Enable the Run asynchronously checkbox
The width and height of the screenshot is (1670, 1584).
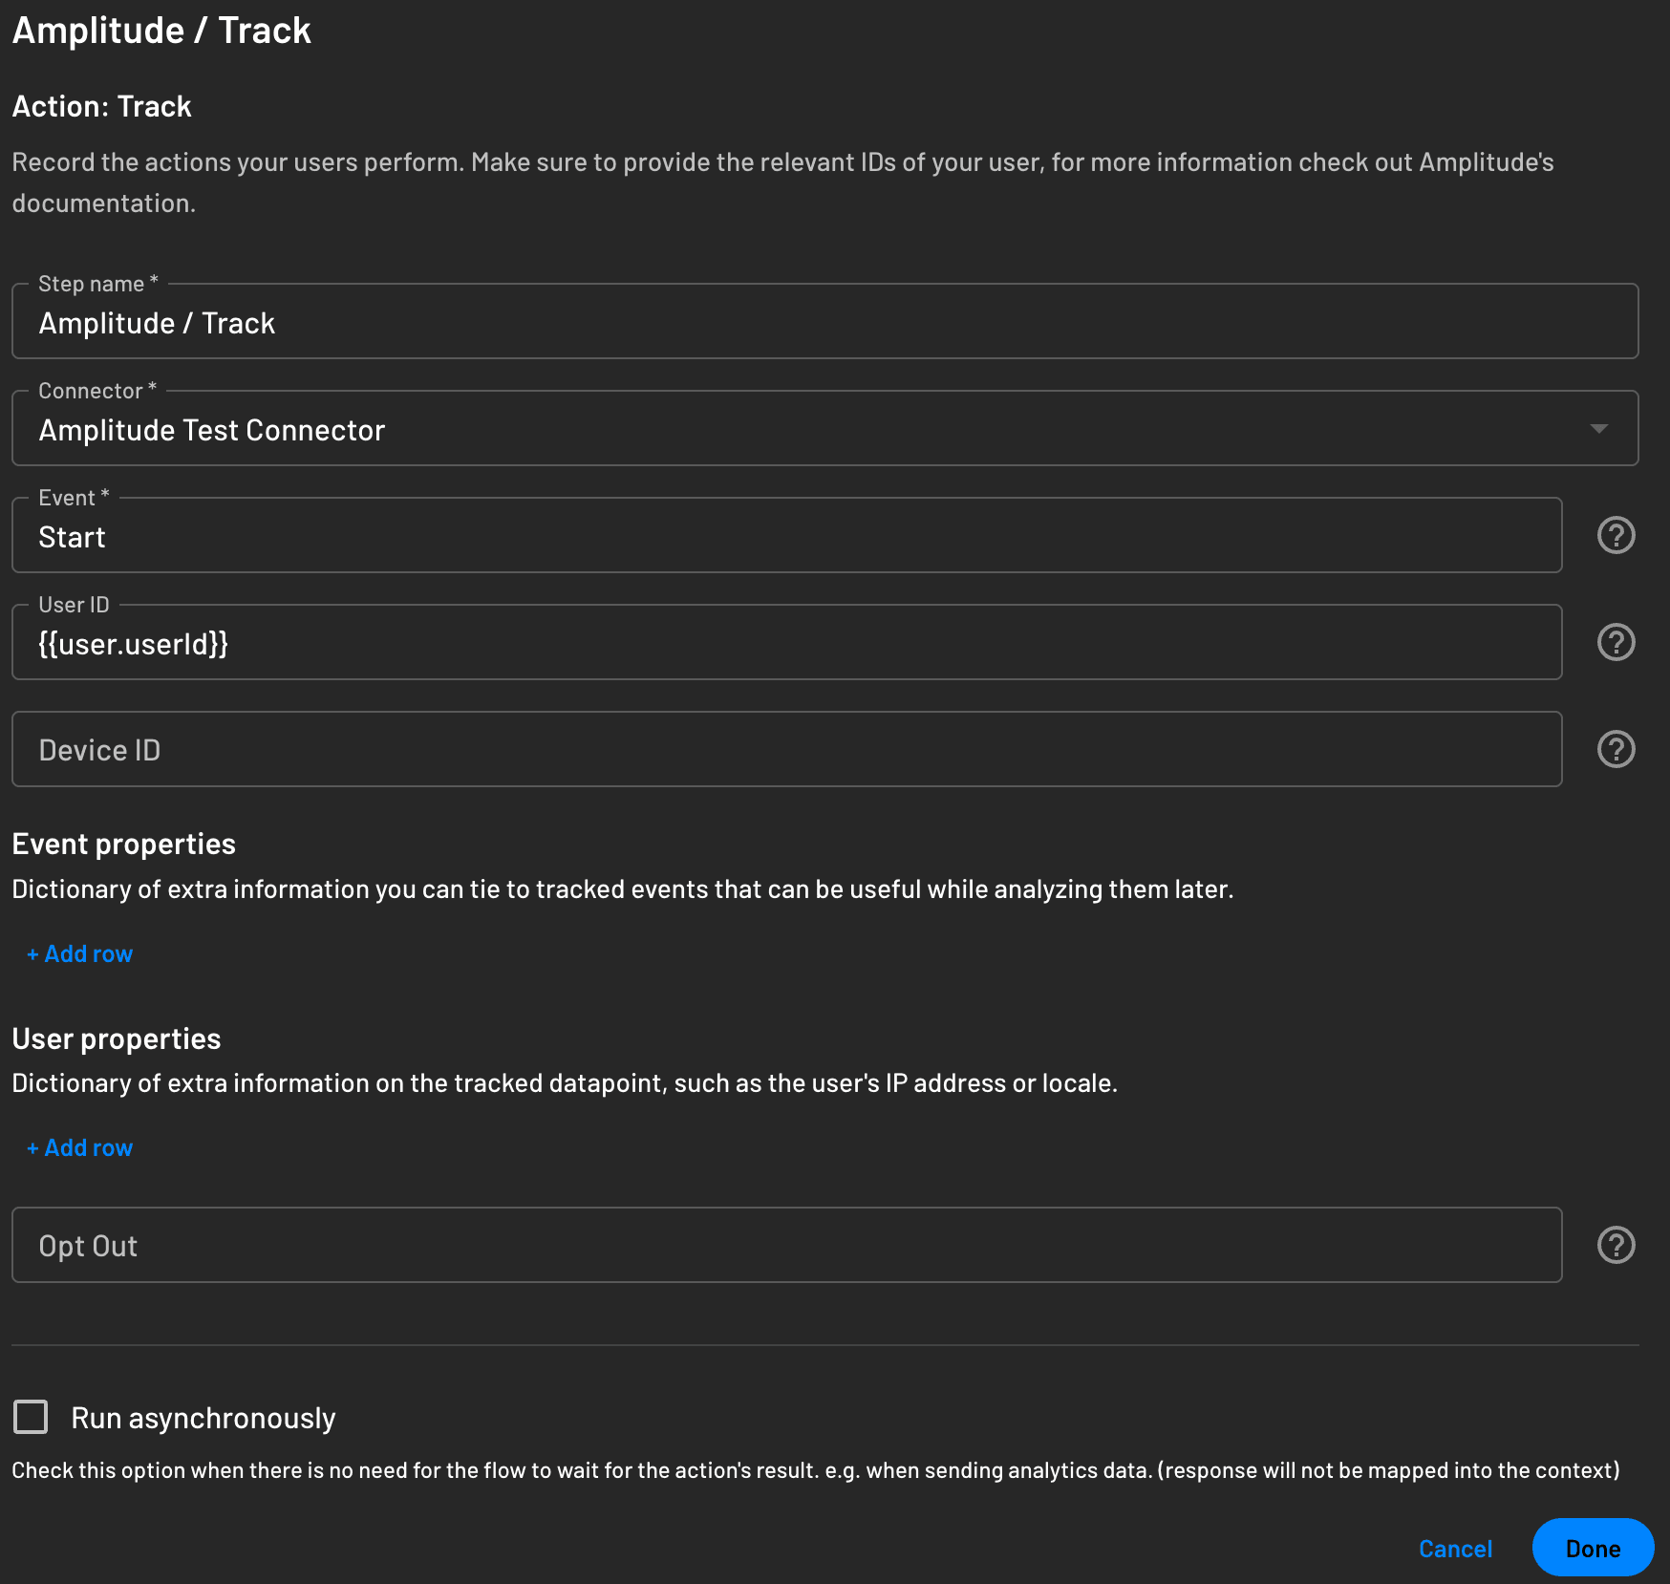click(32, 1417)
